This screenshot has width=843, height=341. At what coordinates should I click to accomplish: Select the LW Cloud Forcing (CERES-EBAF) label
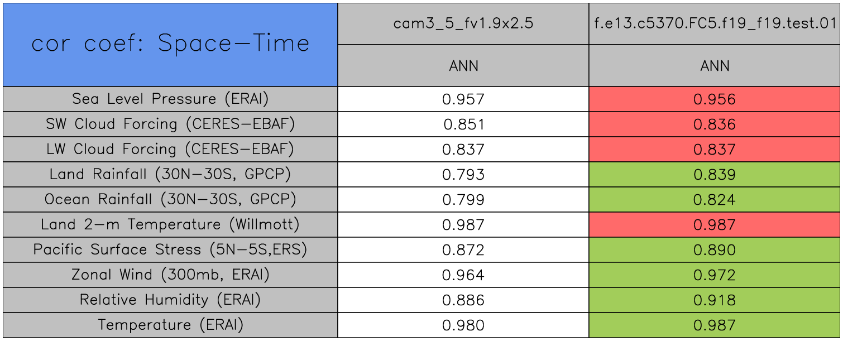170,149
